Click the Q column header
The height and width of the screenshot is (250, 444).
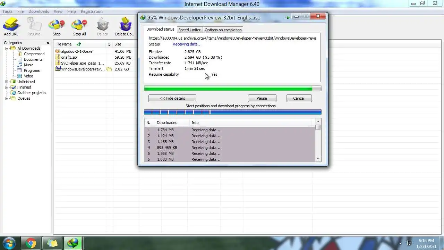tap(109, 44)
